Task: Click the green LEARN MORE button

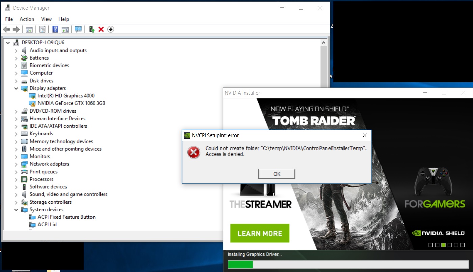Action: point(260,233)
